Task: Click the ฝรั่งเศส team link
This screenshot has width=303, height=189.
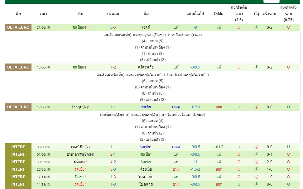Action: coord(80,162)
